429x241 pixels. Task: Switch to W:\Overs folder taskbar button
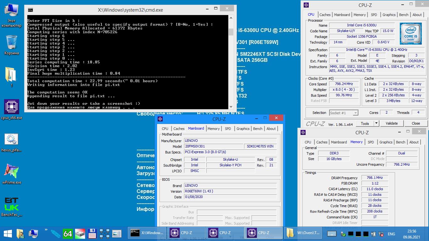point(303,233)
